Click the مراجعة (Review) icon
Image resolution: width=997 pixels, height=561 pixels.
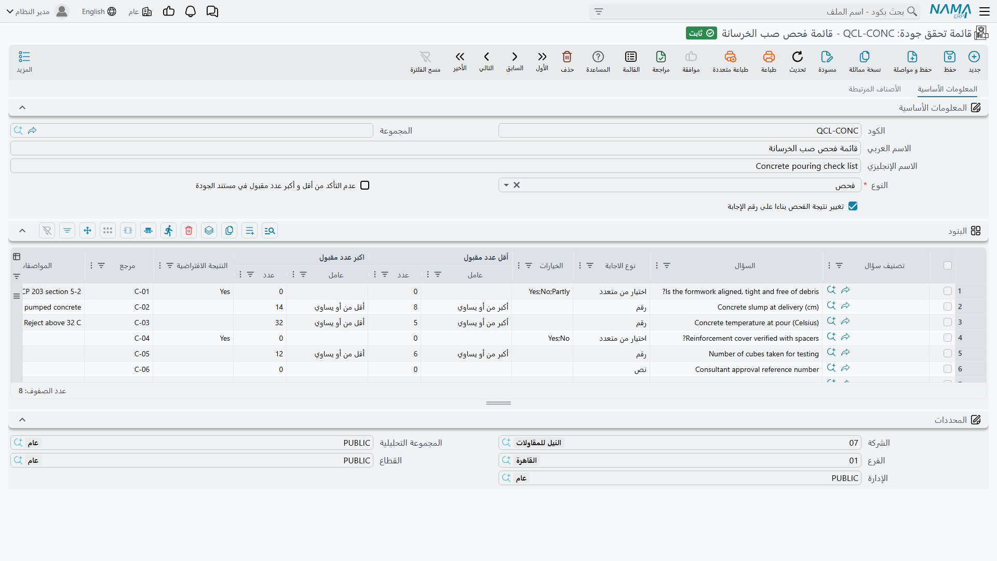click(x=661, y=57)
